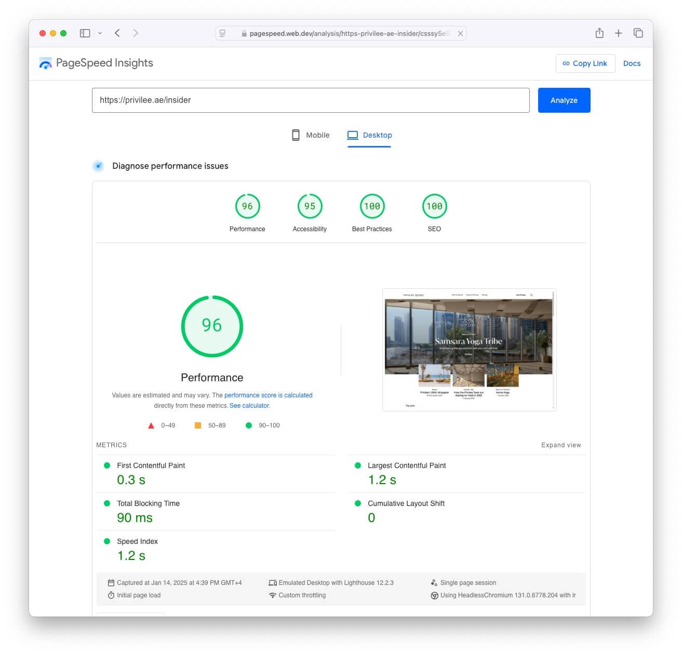Click the blue Analyze button

pyautogui.click(x=564, y=100)
